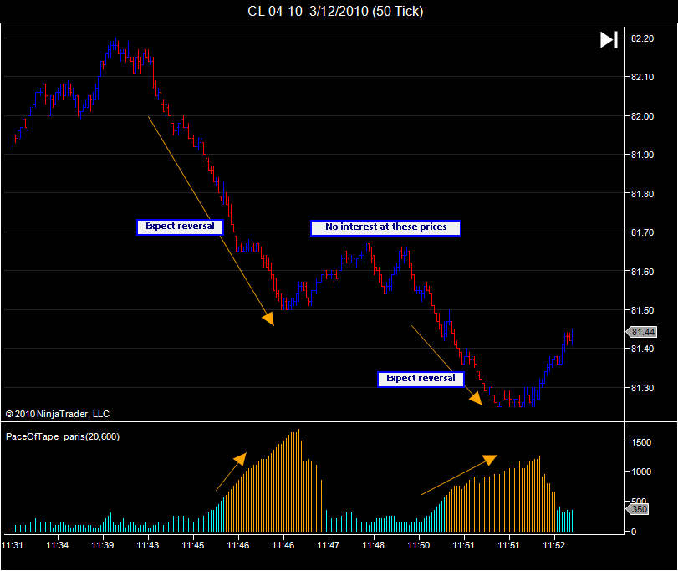This screenshot has height=571, width=678.
Task: Click the © 2010 NinjaTrader, LLC copyright text
Action: coord(58,414)
